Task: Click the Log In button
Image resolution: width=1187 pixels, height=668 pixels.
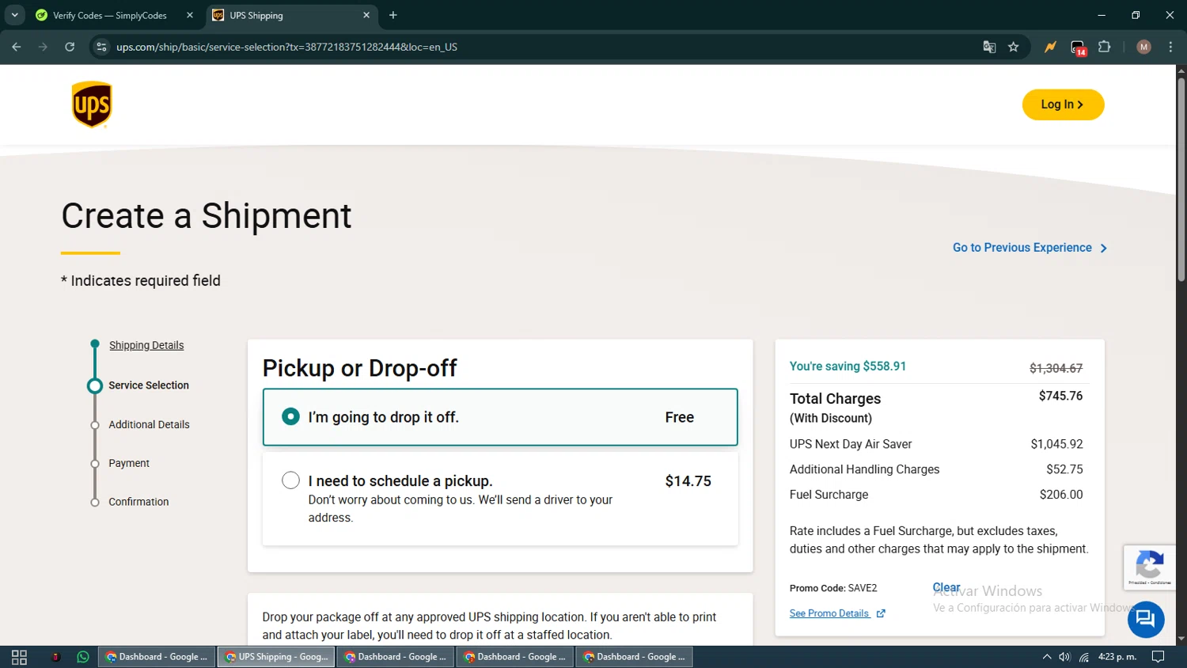Action: (1063, 104)
